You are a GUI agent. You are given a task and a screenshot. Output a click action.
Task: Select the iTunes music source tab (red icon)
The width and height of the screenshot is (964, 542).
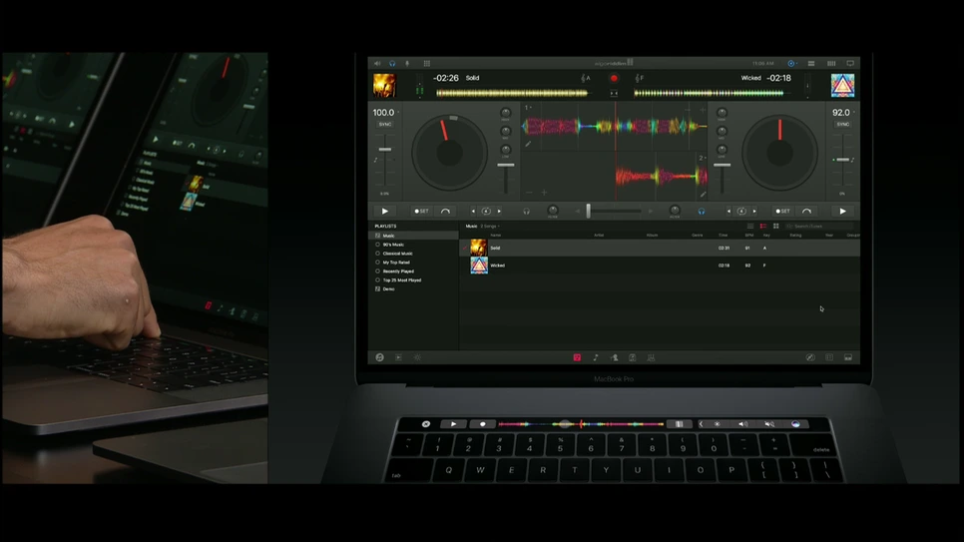tap(577, 357)
